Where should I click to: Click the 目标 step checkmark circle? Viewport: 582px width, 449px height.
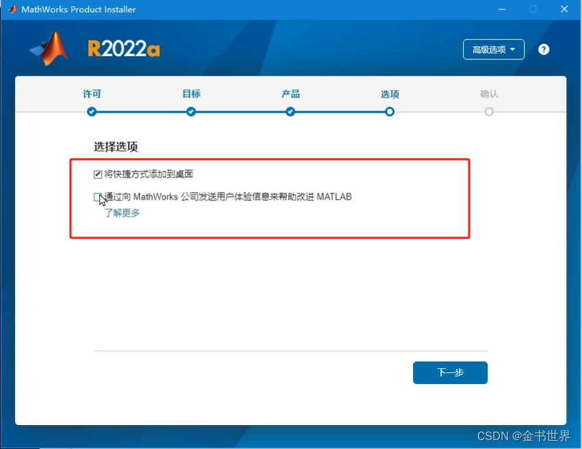[191, 111]
